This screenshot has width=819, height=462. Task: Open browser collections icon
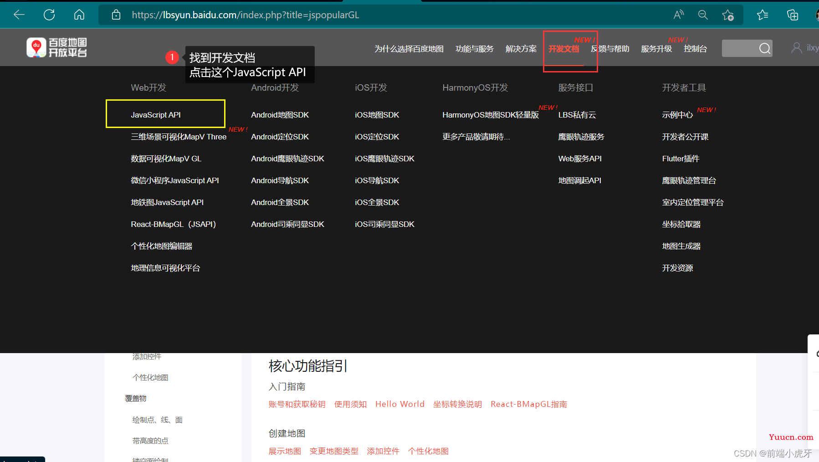click(793, 15)
